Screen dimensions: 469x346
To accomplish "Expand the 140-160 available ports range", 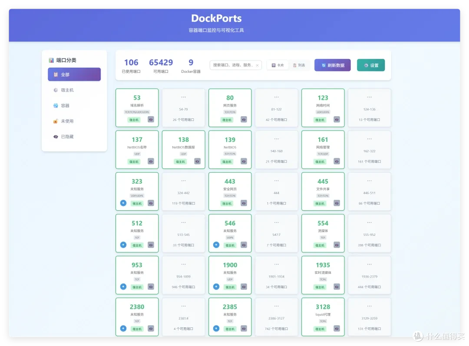I will [276, 150].
